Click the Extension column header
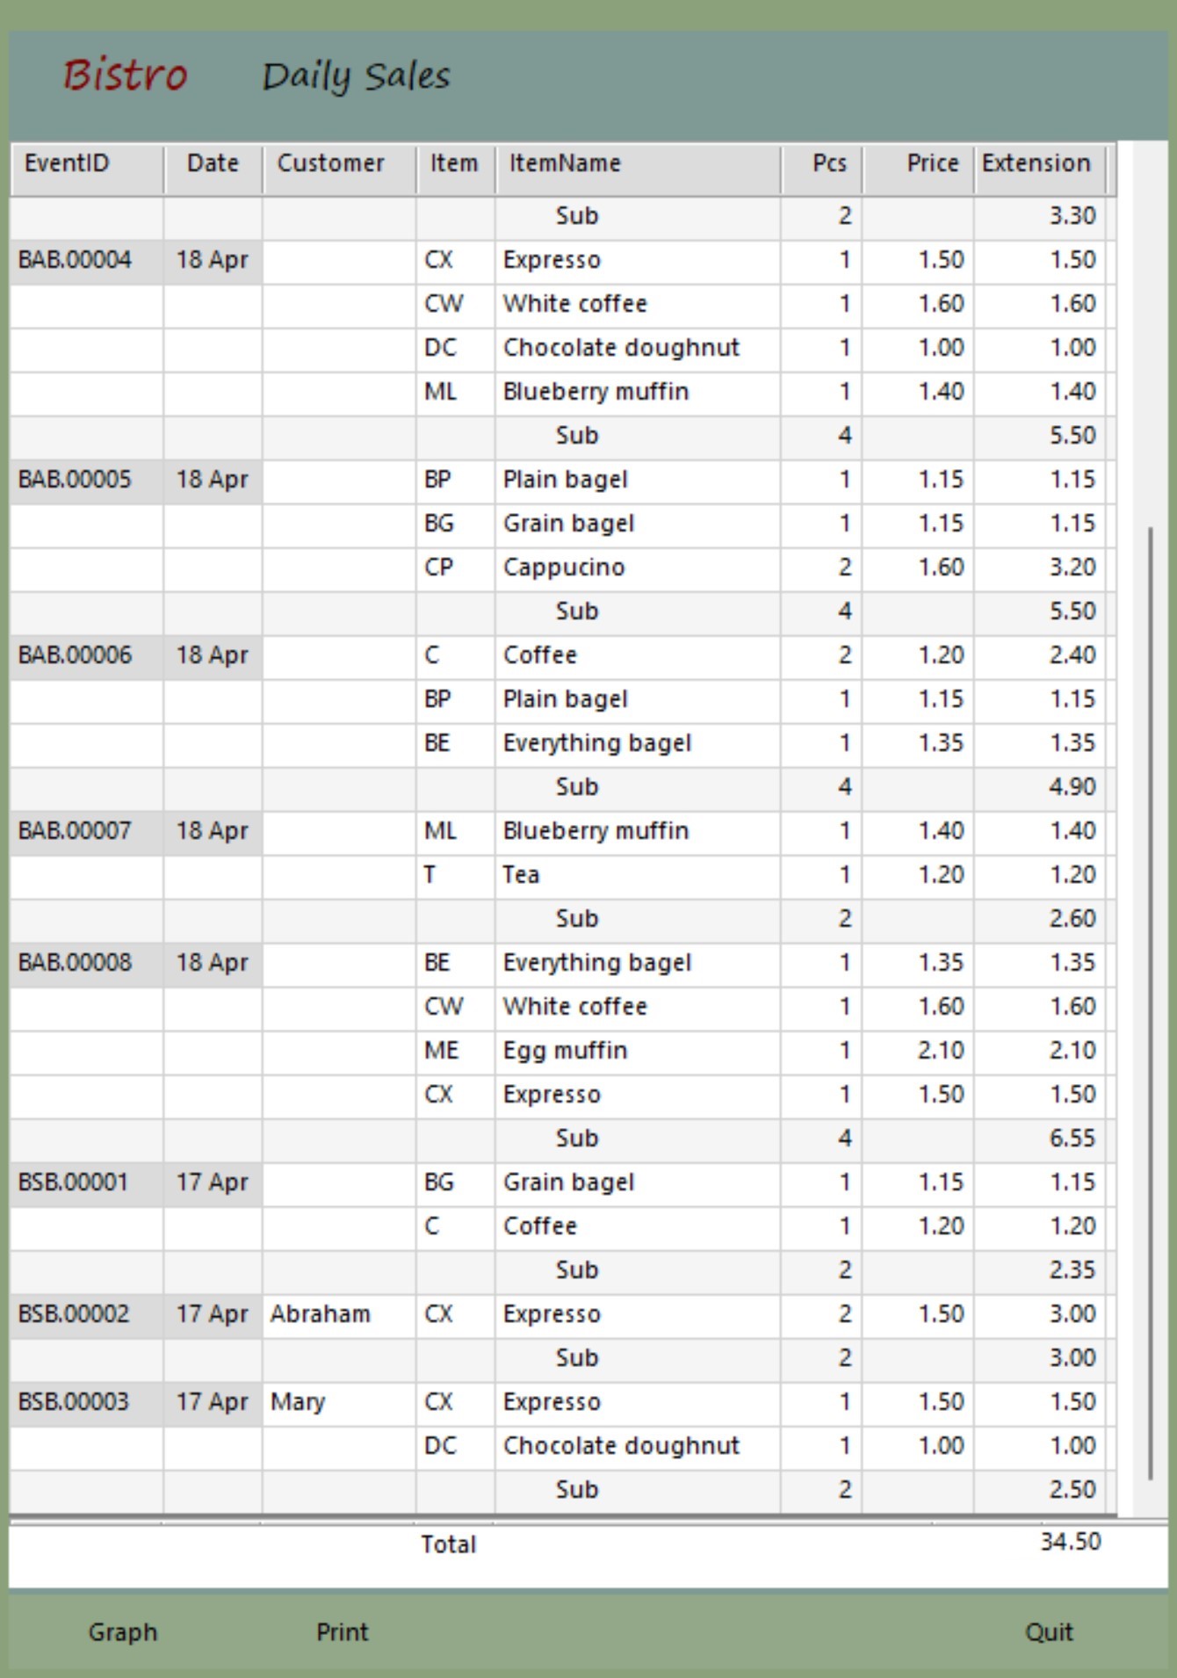 click(1038, 164)
